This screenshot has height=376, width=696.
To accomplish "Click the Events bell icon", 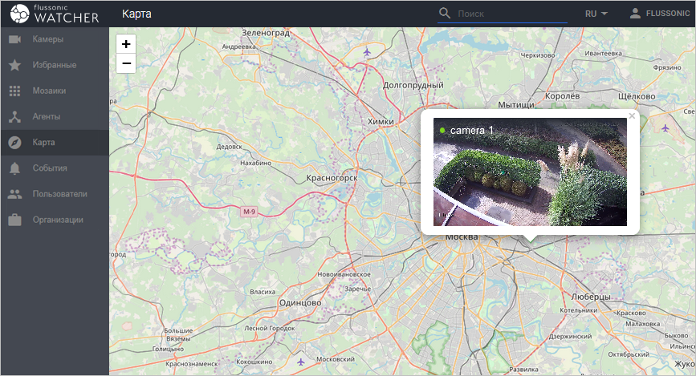I will 14,168.
